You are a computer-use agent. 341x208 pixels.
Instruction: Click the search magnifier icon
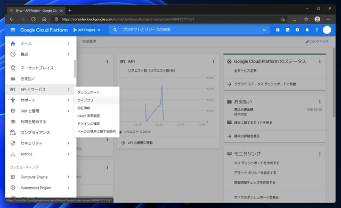pos(115,30)
